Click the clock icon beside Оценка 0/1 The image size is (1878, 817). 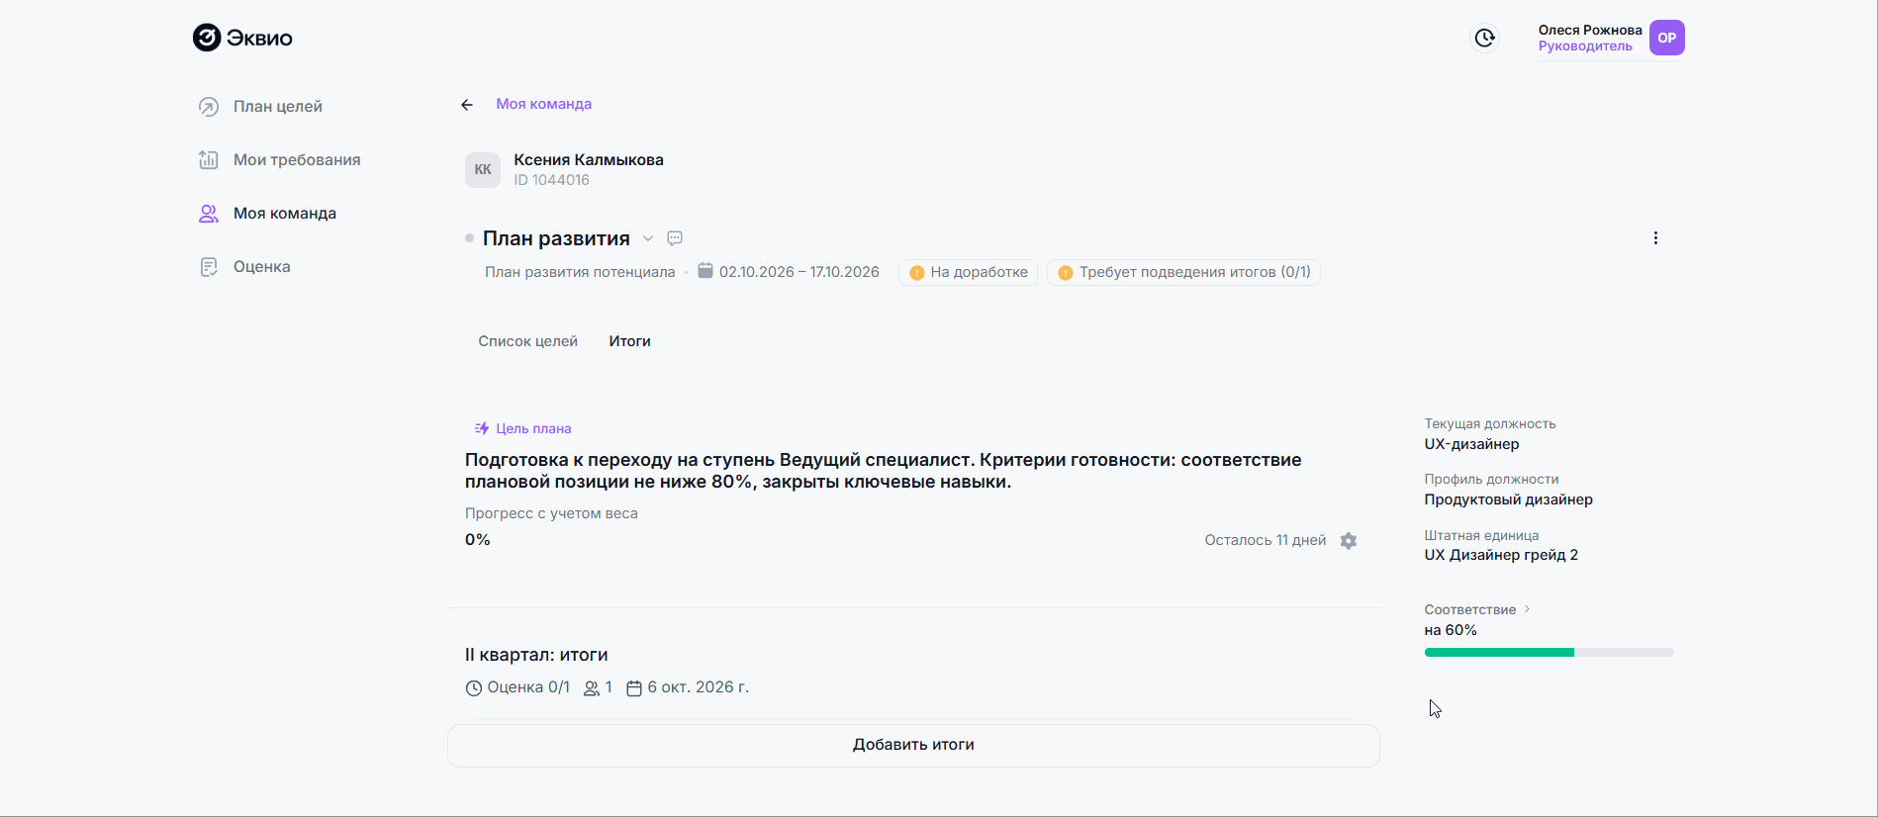click(474, 688)
